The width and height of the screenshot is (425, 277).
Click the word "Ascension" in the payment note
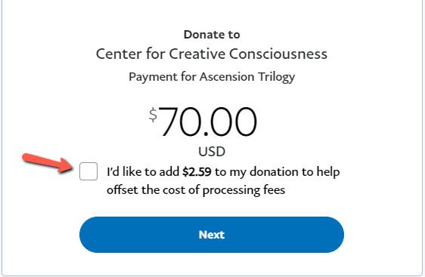click(x=227, y=77)
